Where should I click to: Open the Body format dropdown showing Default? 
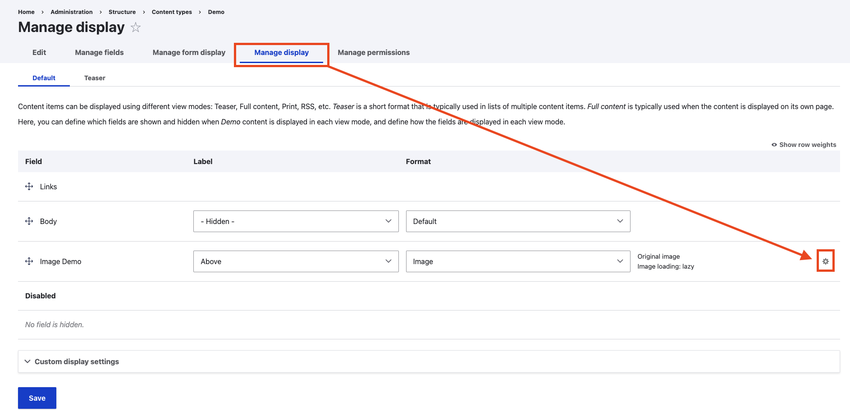[518, 221]
